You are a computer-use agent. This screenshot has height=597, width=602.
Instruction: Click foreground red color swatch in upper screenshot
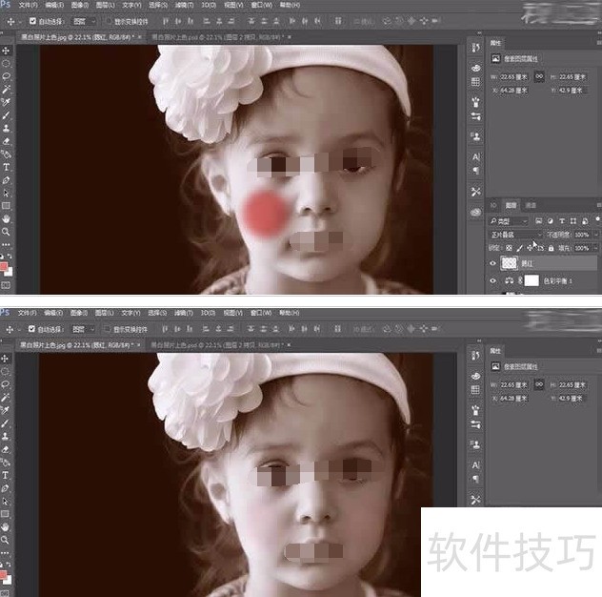tap(4, 266)
